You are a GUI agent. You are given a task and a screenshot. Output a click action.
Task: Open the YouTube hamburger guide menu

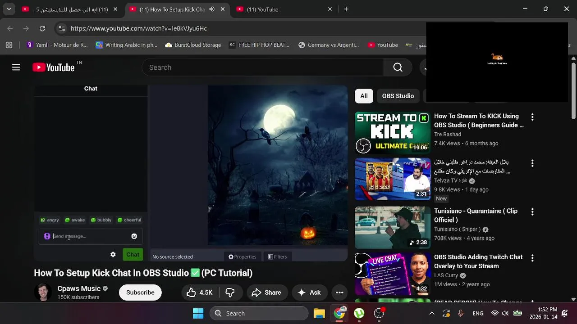pyautogui.click(x=16, y=67)
